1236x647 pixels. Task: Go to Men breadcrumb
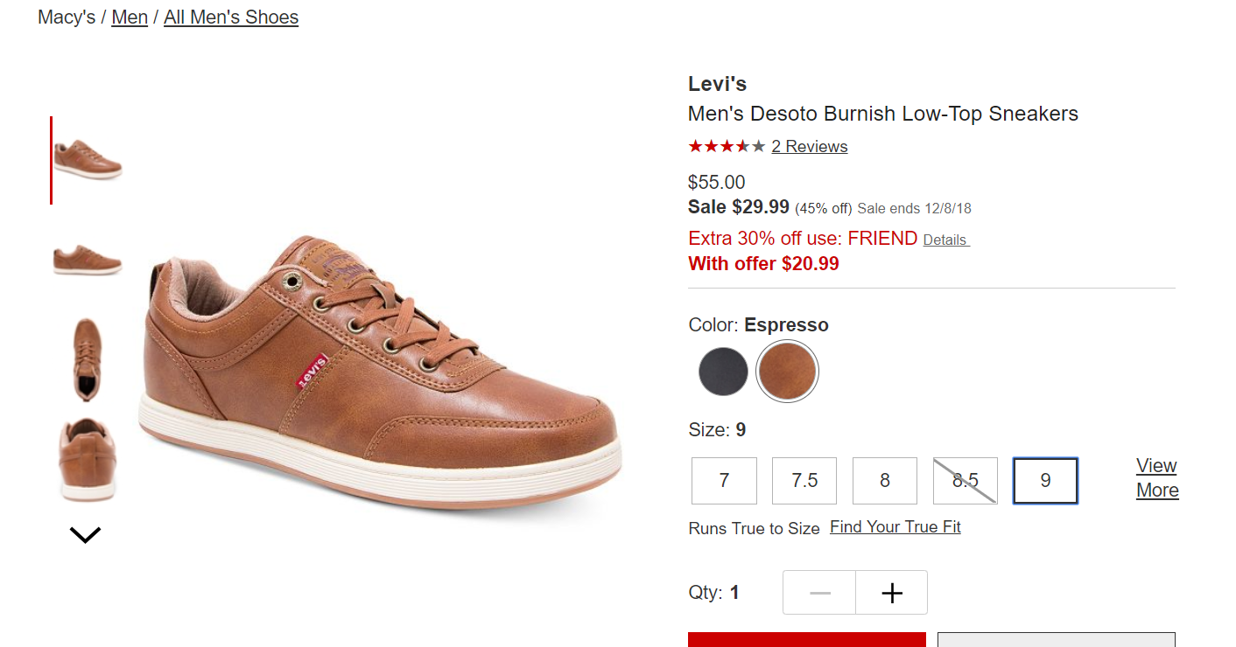(130, 17)
